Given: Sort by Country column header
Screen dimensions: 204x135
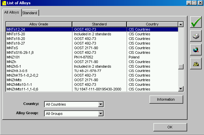Looking at the screenshot, I should (152, 24).
